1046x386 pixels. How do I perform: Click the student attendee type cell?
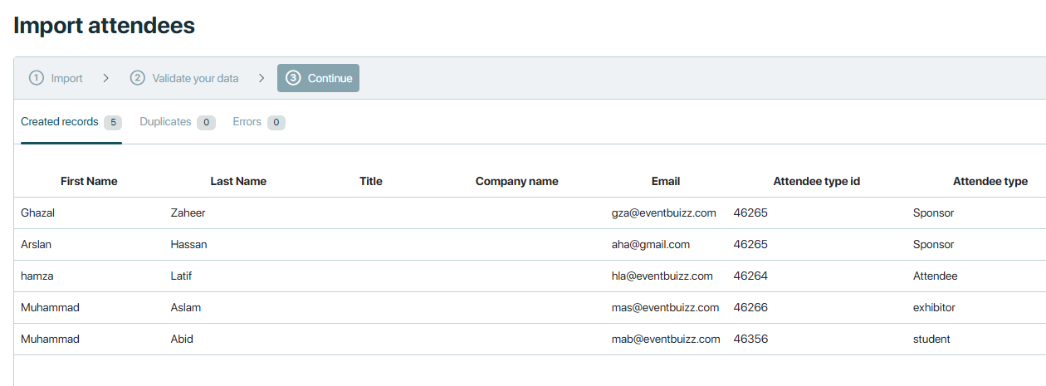pos(931,340)
